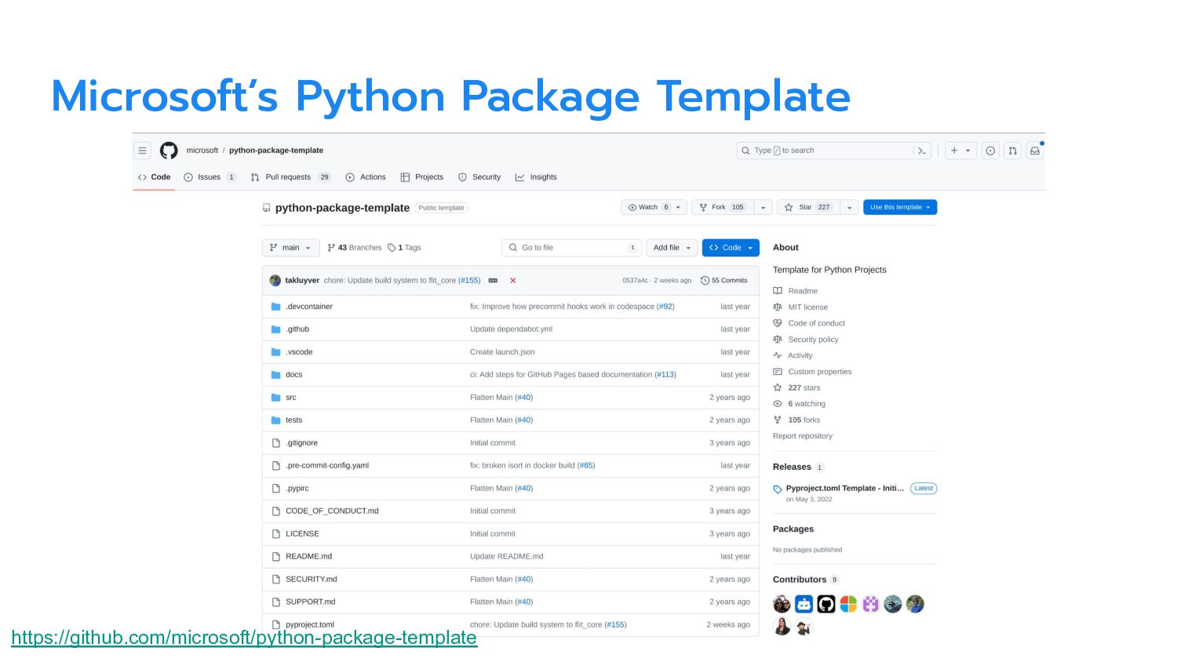Screen dimensions: 1177x662
Task: Open the .github folder
Action: pyautogui.click(x=297, y=329)
